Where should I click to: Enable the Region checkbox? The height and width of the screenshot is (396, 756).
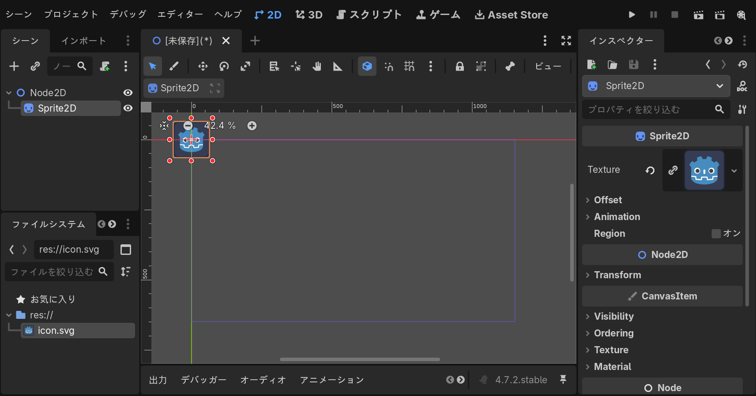click(716, 233)
